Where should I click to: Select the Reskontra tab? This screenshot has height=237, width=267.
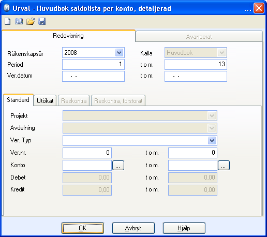coord(74,100)
